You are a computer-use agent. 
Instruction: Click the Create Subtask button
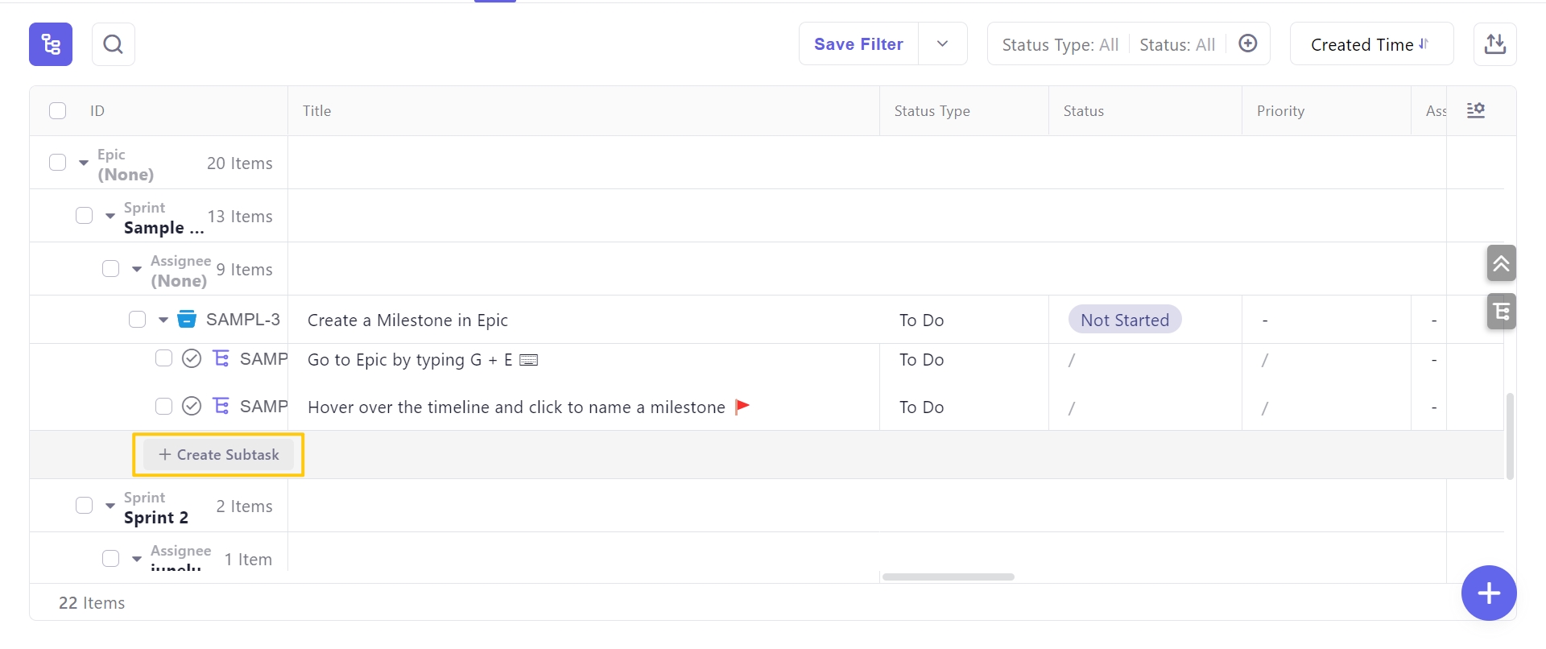pos(219,455)
